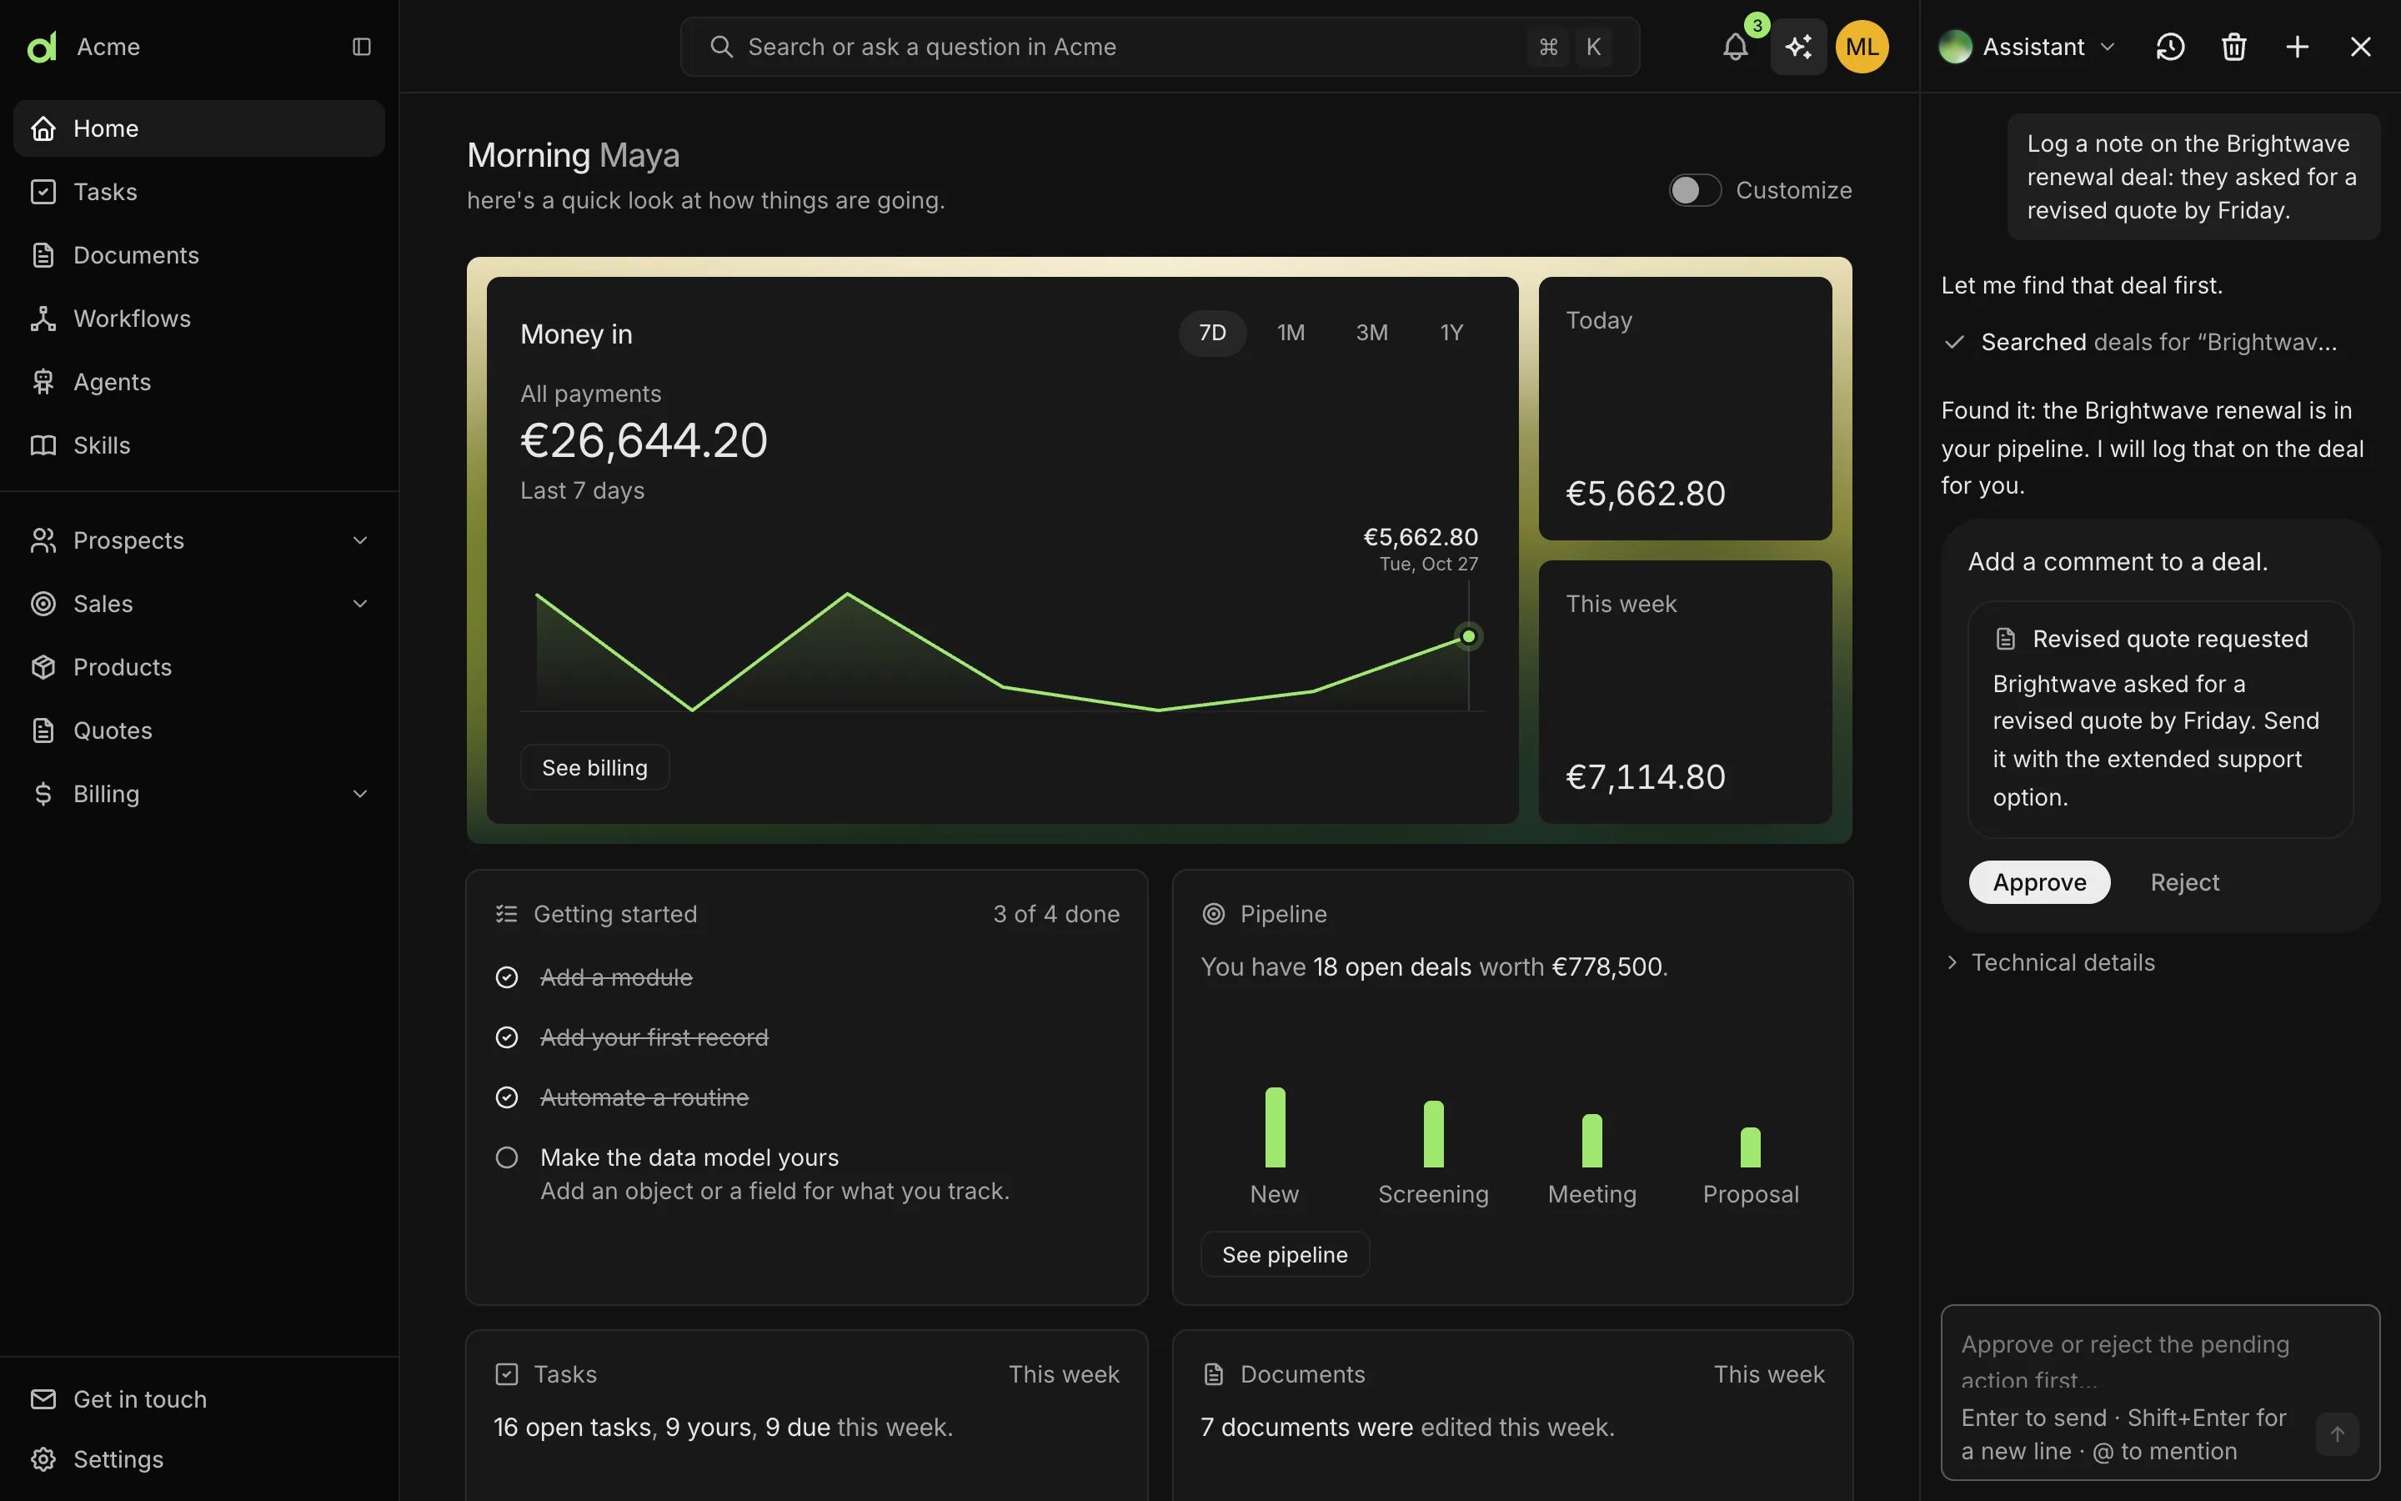Click See billing button
This screenshot has width=2401, height=1501.
(x=594, y=767)
